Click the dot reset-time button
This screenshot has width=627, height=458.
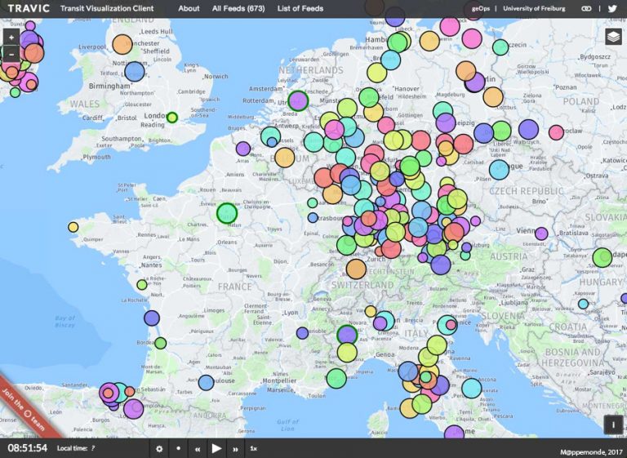coord(178,448)
